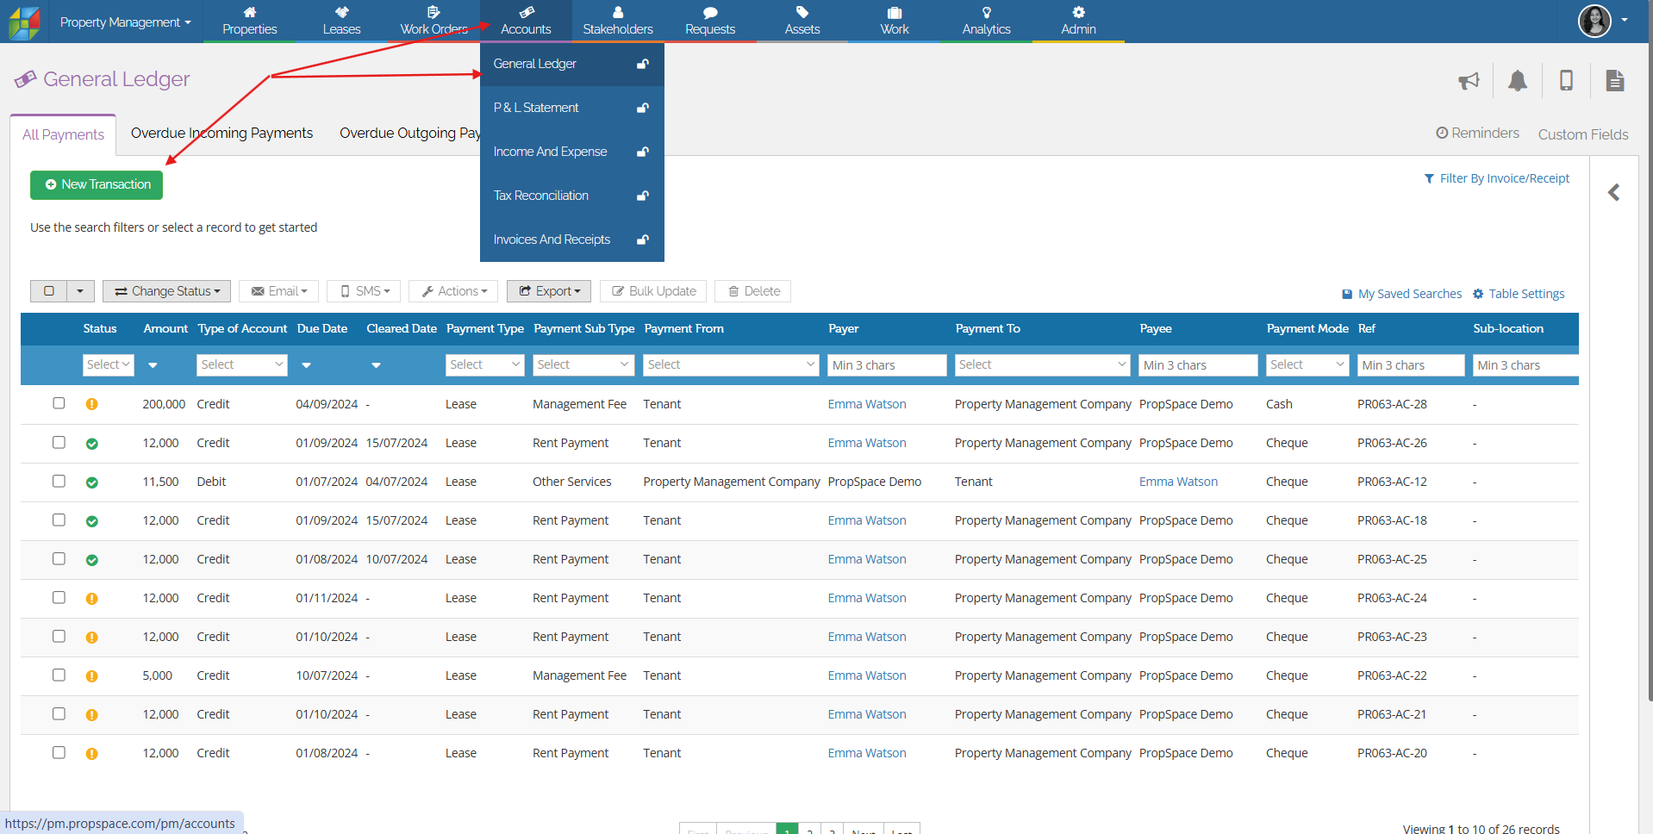This screenshot has height=834, width=1653.
Task: Click the user profile avatar
Action: pyautogui.click(x=1594, y=21)
